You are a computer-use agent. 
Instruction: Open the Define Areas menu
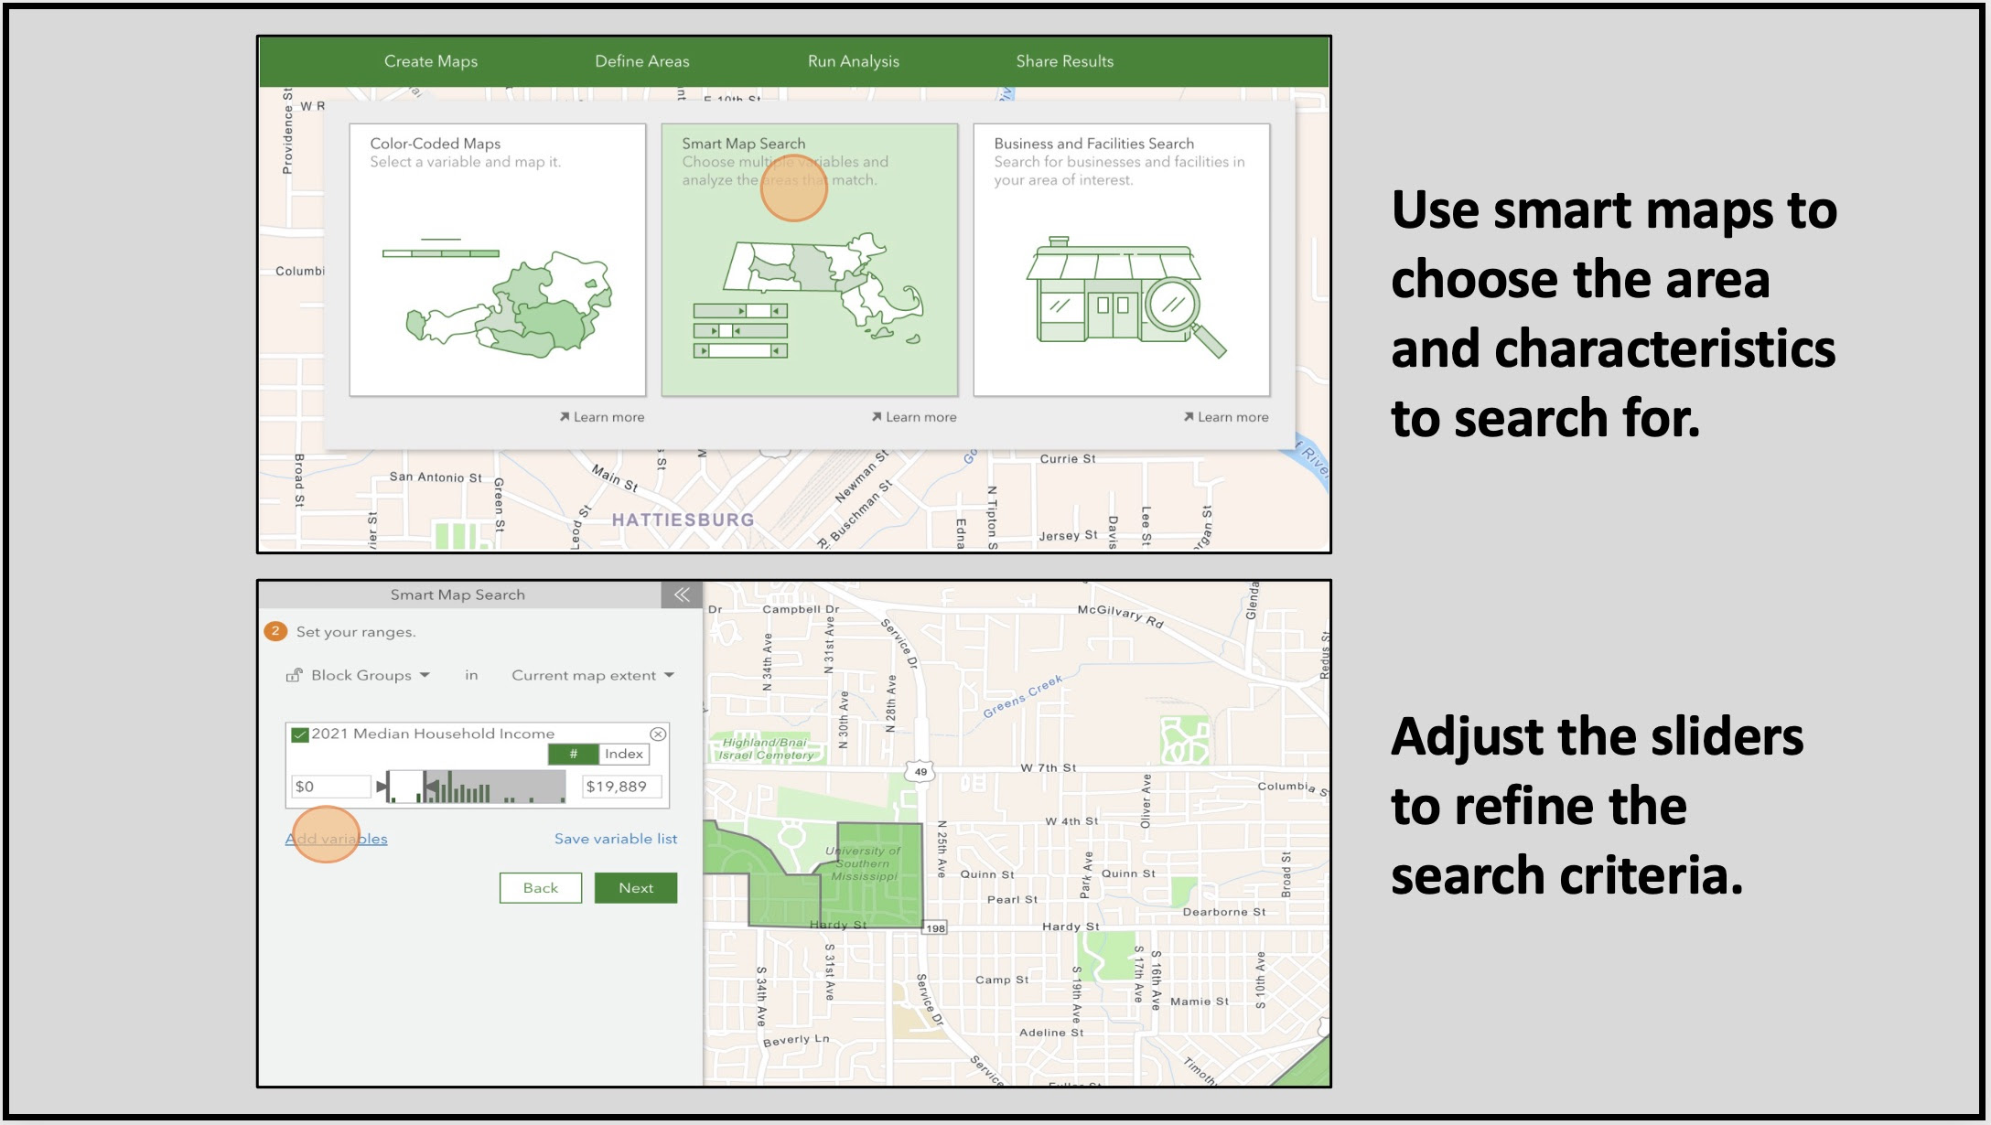click(641, 61)
